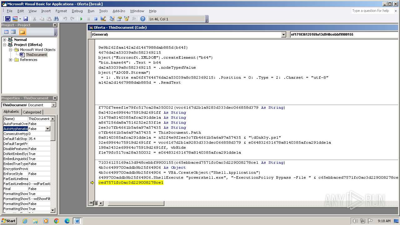Open the Properties Window icon
The width and height of the screenshot is (400, 225).
coord(119,19)
